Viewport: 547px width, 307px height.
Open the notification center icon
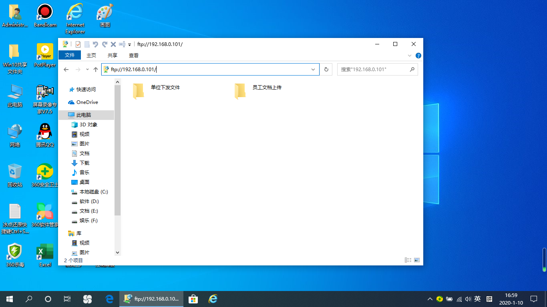(534, 299)
